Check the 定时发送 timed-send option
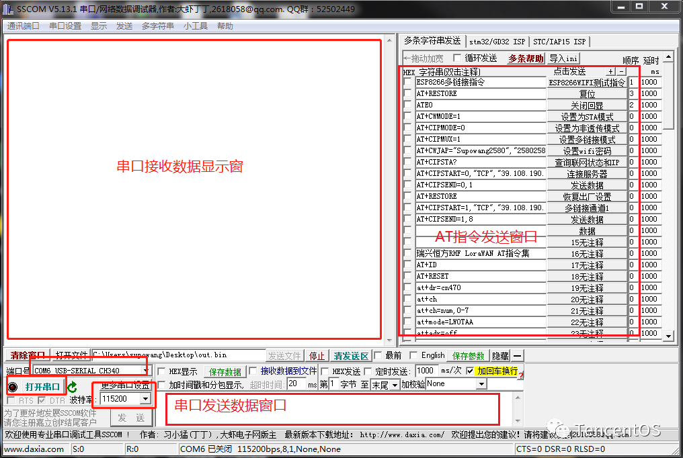The width and height of the screenshot is (683, 458). (x=369, y=371)
